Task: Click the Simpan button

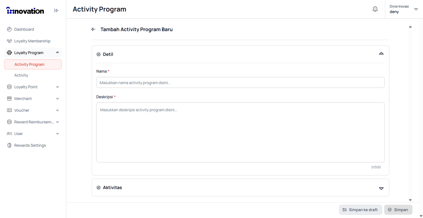Action: [x=398, y=210]
